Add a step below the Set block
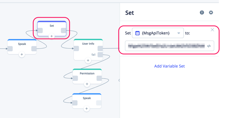Screen dimensions: 225x118 tap(51, 36)
